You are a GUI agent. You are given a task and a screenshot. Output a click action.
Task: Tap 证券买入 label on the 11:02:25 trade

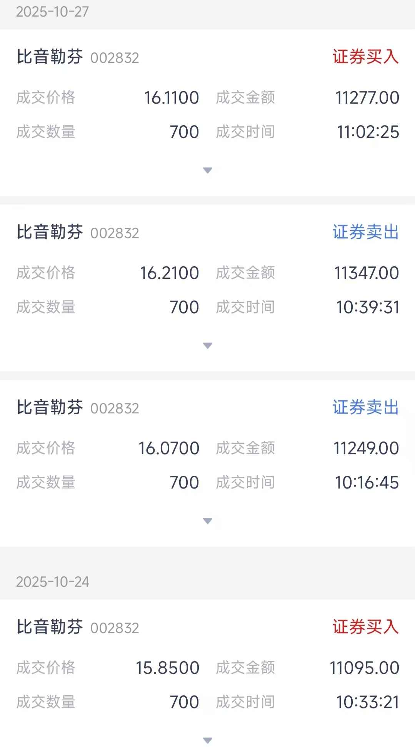coord(365,57)
